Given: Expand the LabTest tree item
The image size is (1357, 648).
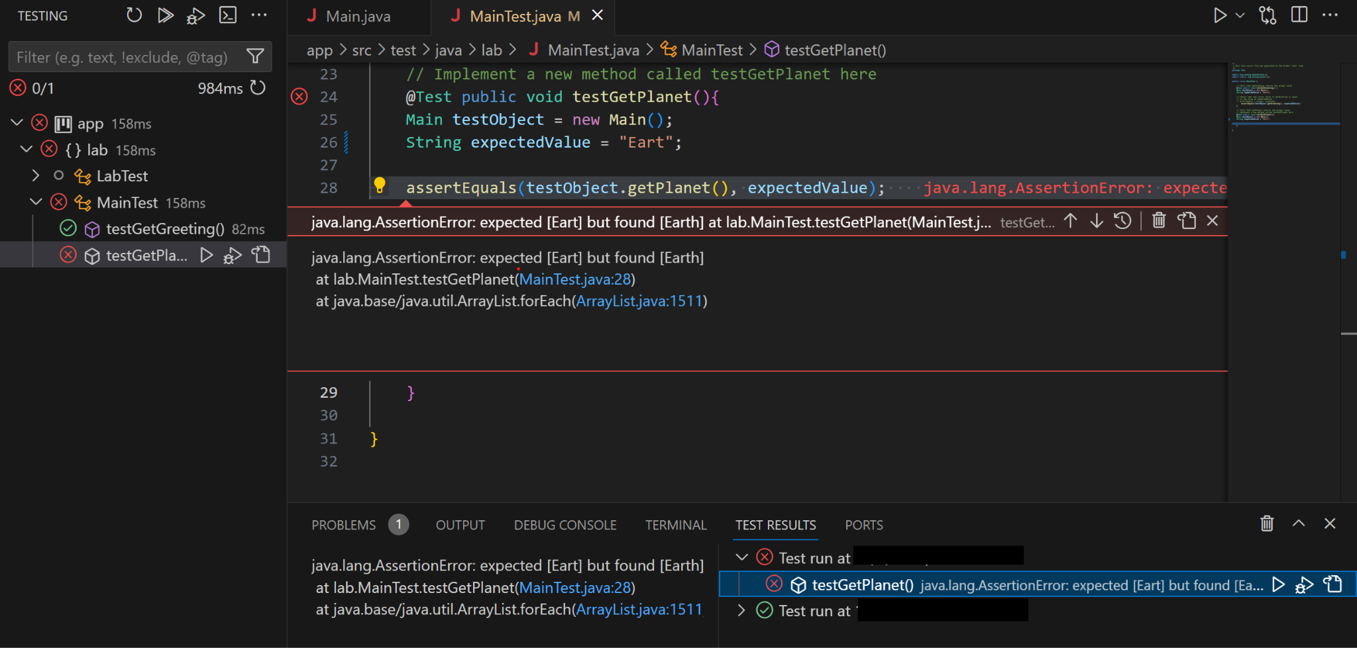Looking at the screenshot, I should (x=36, y=175).
